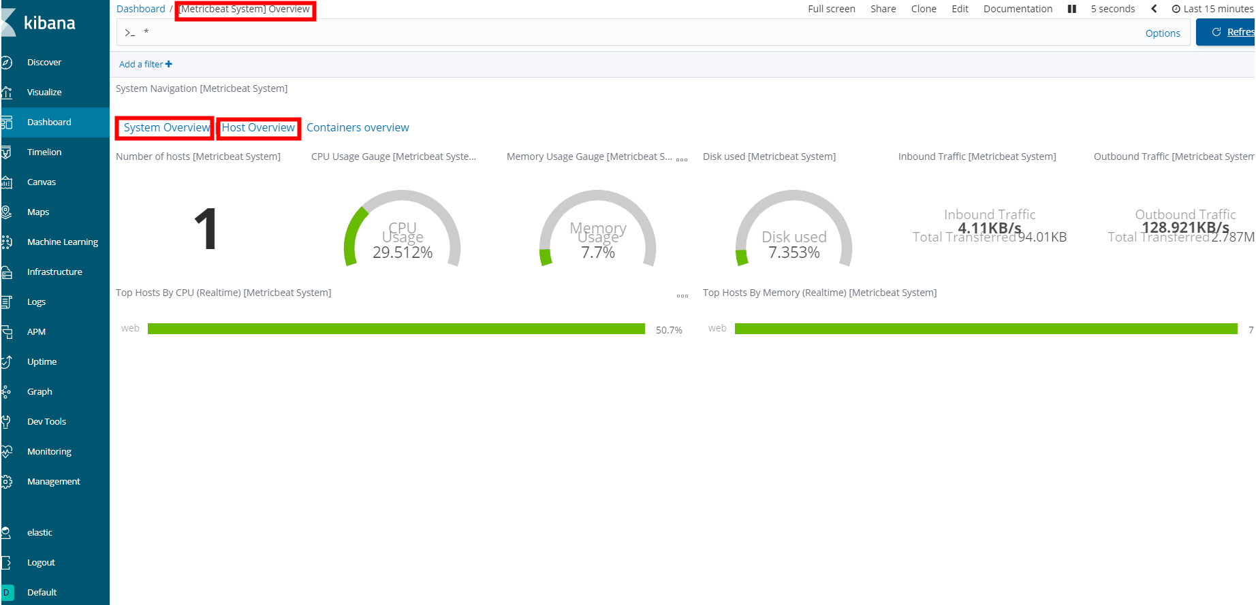Open APM icon in sidebar

[x=6, y=332]
